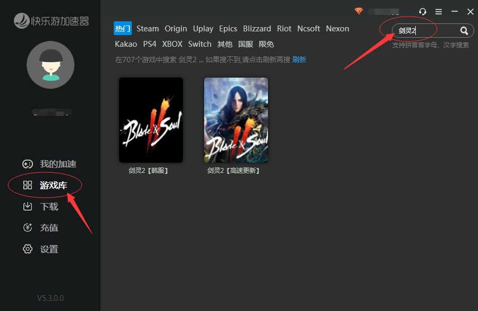The image size is (478, 311).
Task: Choose the Nexon category
Action: pyautogui.click(x=338, y=29)
